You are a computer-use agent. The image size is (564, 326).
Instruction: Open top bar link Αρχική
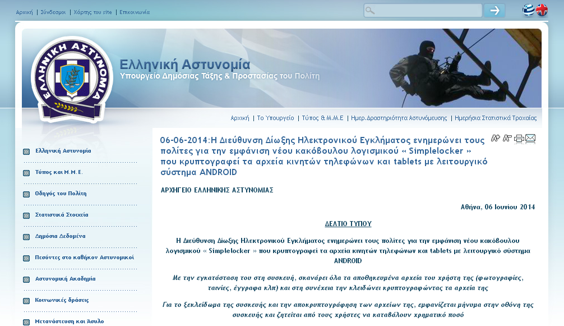coord(24,12)
